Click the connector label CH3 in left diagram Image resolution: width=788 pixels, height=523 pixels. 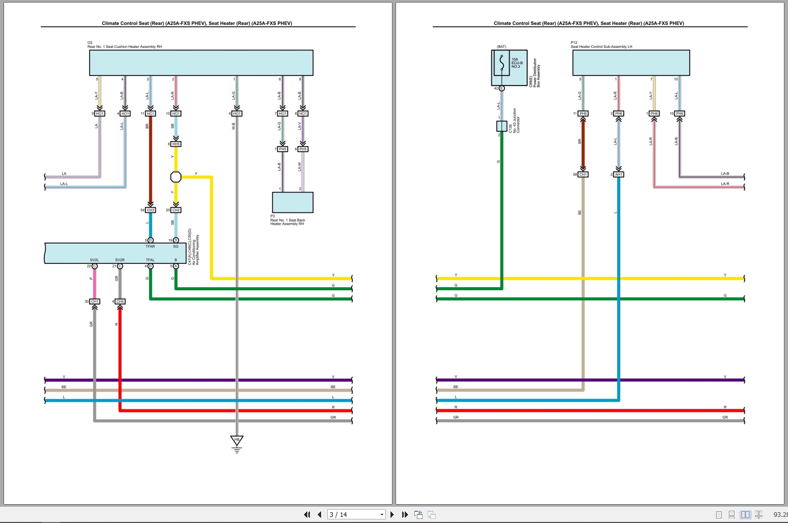click(150, 209)
